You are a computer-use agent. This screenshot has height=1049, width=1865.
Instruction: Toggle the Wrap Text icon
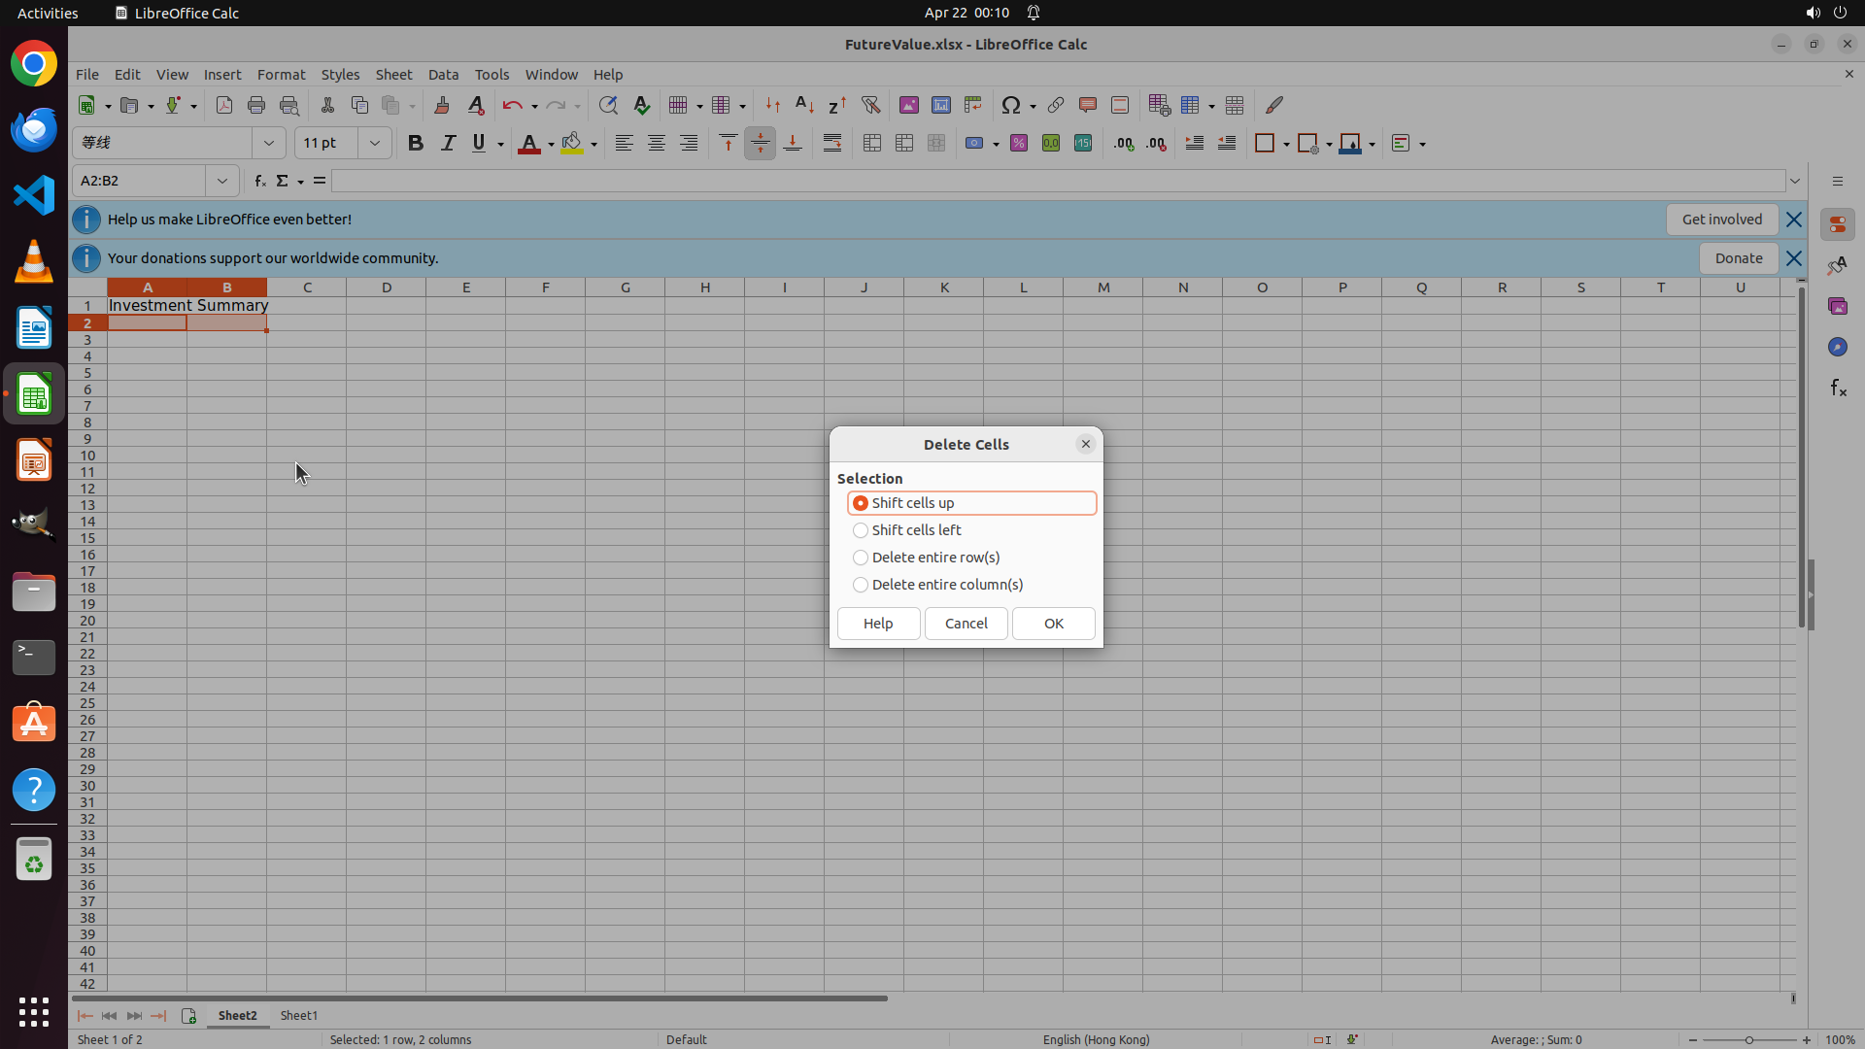point(832,144)
